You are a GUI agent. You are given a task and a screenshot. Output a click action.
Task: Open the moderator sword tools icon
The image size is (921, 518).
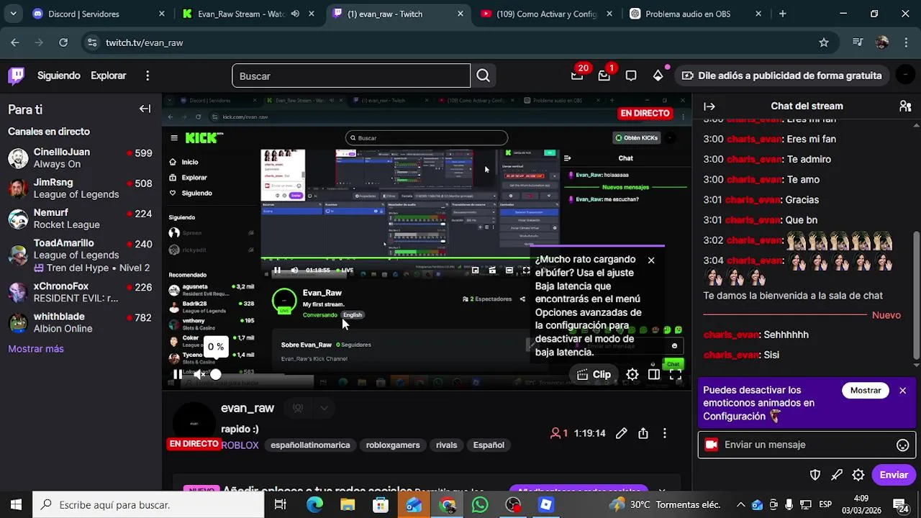click(837, 475)
